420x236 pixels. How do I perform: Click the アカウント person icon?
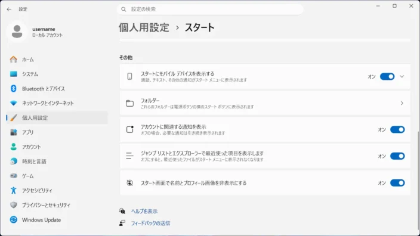(13, 147)
